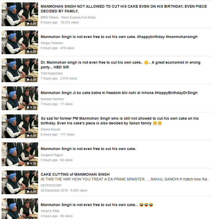The height and width of the screenshot is (219, 212).
Task: Open 'A great economist in wrong party' title
Action: tap(121, 65)
